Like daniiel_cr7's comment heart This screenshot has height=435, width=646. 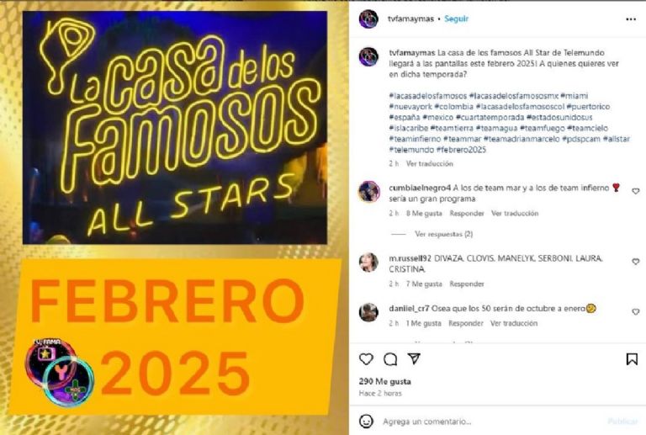[x=636, y=312]
